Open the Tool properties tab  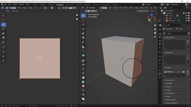pos(160,29)
